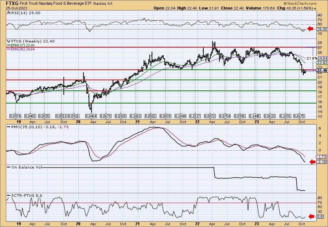Click the Nasdaq GS exchange label
328x227 pixels.
(x=103, y=4)
